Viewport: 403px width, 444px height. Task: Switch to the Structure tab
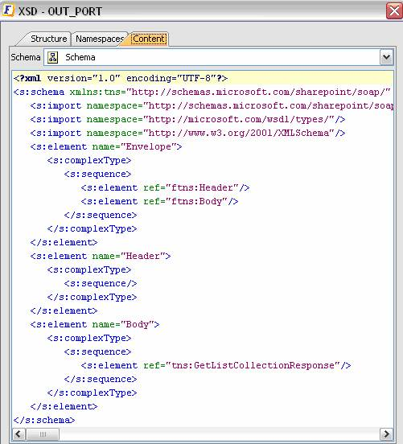click(49, 39)
